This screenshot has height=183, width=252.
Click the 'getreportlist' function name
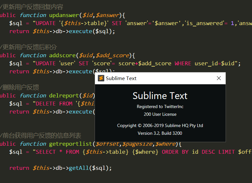[x=70, y=144]
